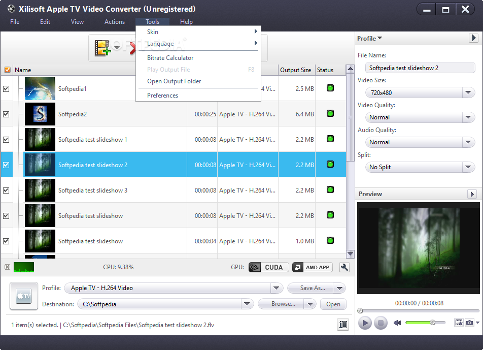This screenshot has height=350, width=483.
Task: Click the CUDA GPU acceleration button
Action: [268, 267]
